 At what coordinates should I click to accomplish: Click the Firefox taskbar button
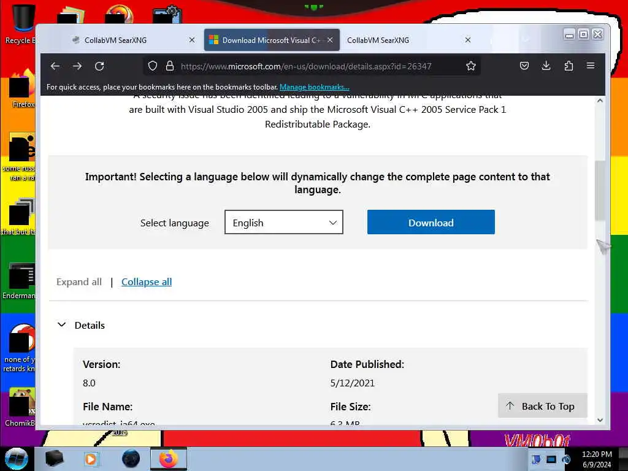click(x=168, y=459)
